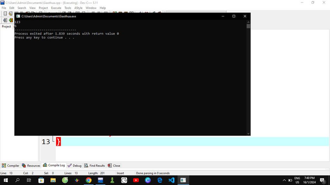Open the Windows Start menu
The width and height of the screenshot is (330, 185).
pos(6,180)
